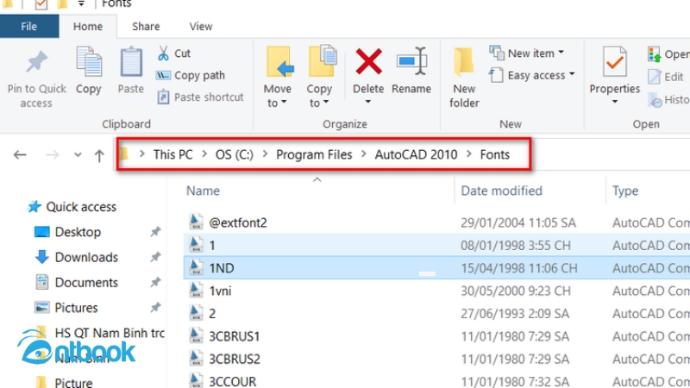This screenshot has height=388, width=690.
Task: Switch to the View ribbon tab
Action: [x=201, y=27]
